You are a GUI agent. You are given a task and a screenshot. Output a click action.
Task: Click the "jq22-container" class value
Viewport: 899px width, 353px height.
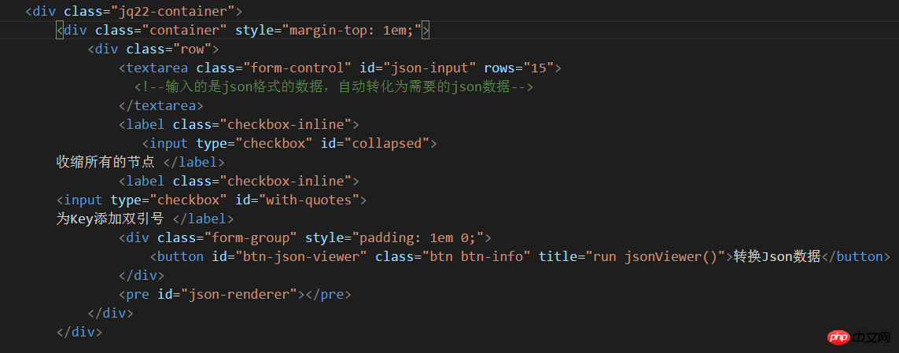pyautogui.click(x=173, y=11)
